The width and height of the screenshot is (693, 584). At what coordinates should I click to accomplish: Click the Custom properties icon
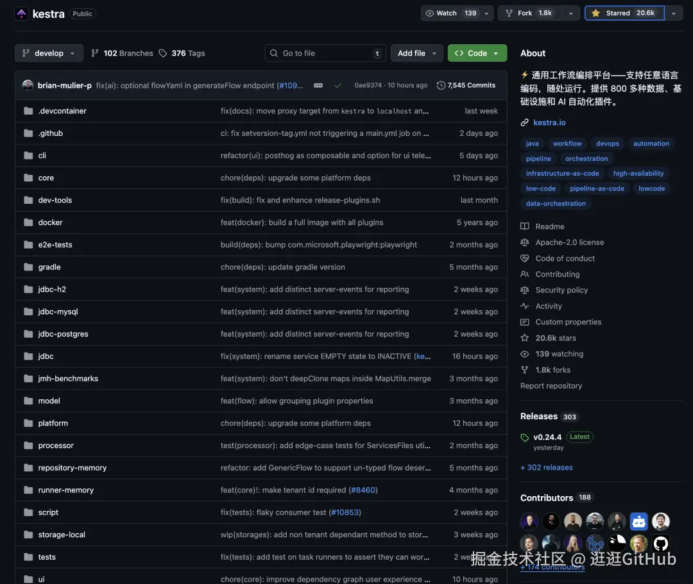pyautogui.click(x=525, y=322)
